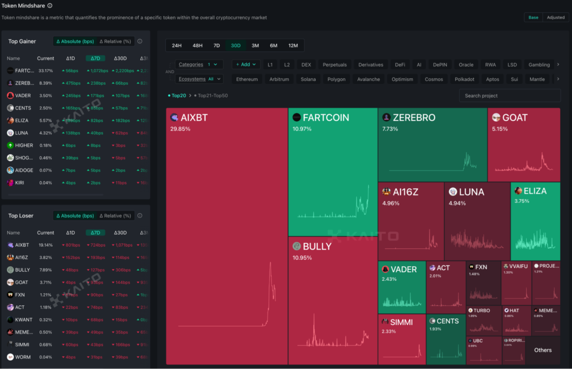Open the Categories dropdown

pos(198,65)
